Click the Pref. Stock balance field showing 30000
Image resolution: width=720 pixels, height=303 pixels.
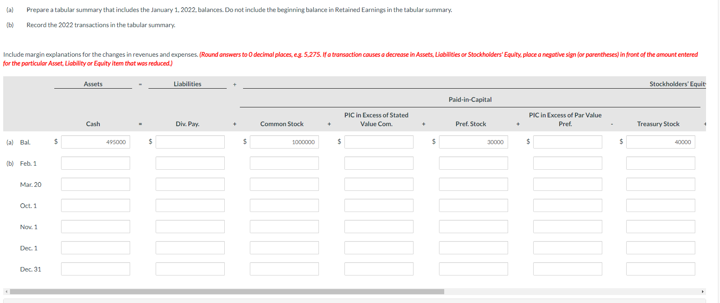[473, 142]
